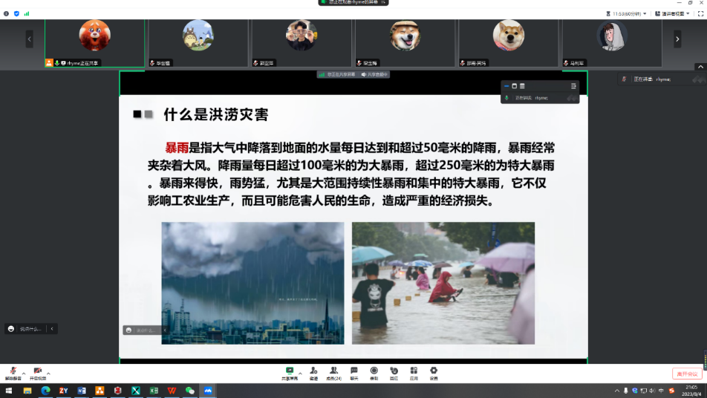Click the Share Screen icon in the toolbar
Screen dimensions: 707x398
(x=289, y=371)
